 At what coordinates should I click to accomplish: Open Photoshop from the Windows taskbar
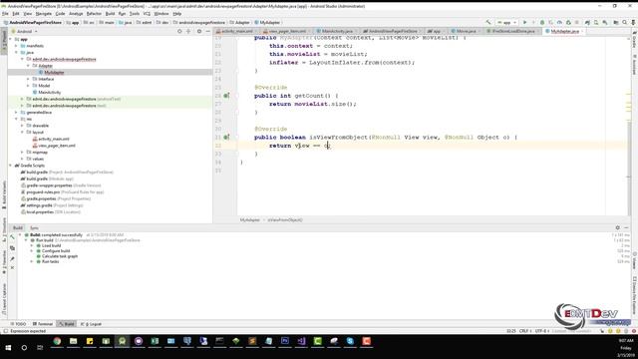(x=285, y=341)
